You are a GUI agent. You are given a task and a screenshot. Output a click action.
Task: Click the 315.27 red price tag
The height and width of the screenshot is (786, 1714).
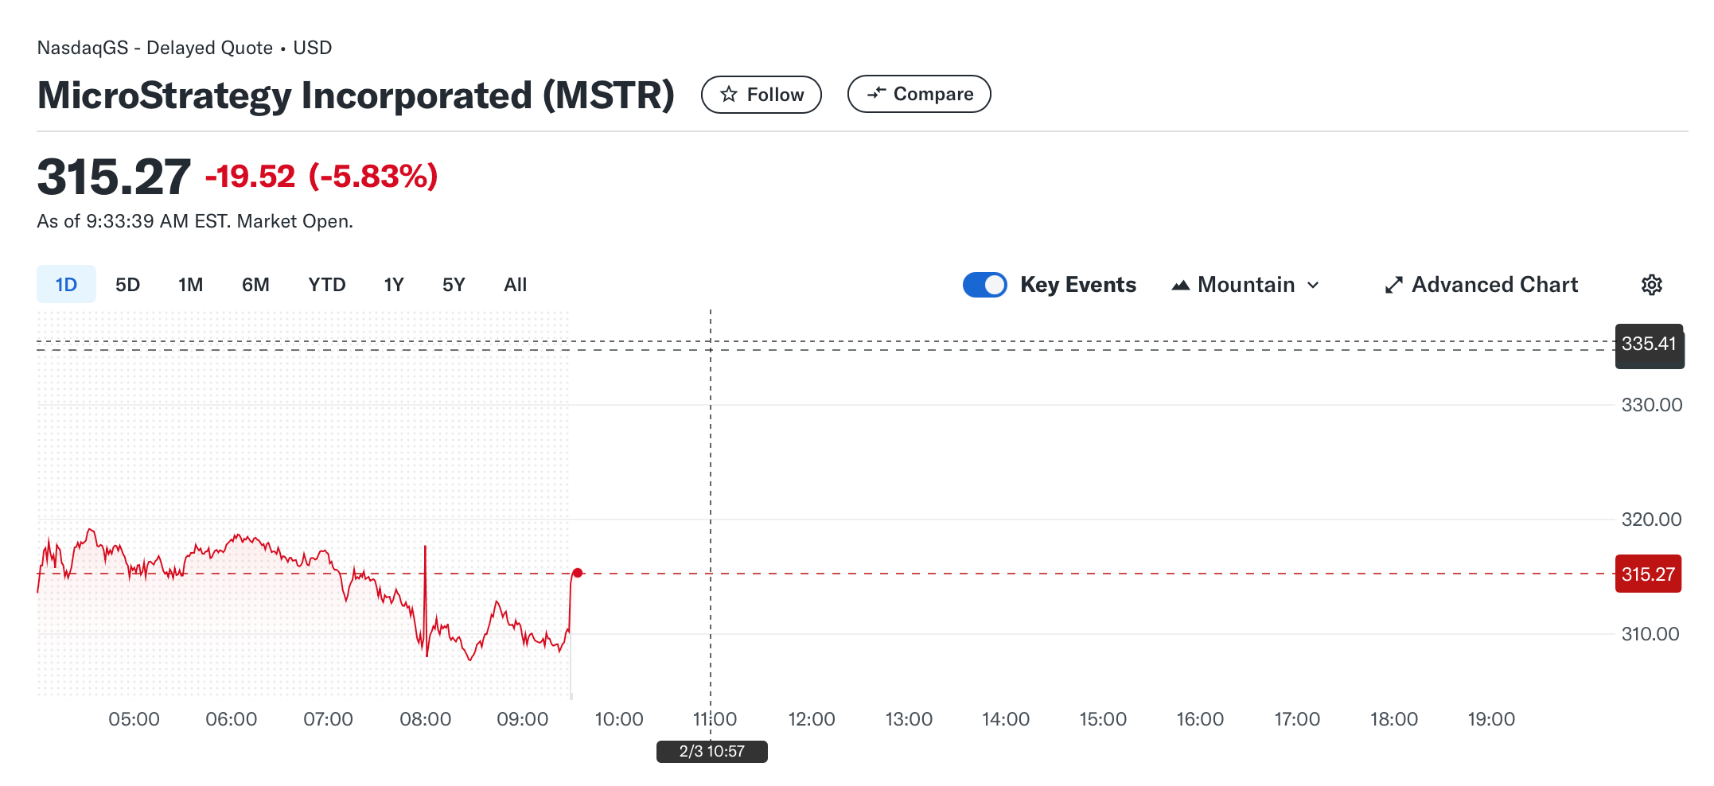click(x=1648, y=574)
